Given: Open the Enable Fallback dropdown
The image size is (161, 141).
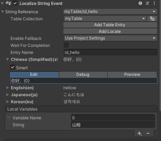Looking at the screenshot, I should tap(111, 38).
